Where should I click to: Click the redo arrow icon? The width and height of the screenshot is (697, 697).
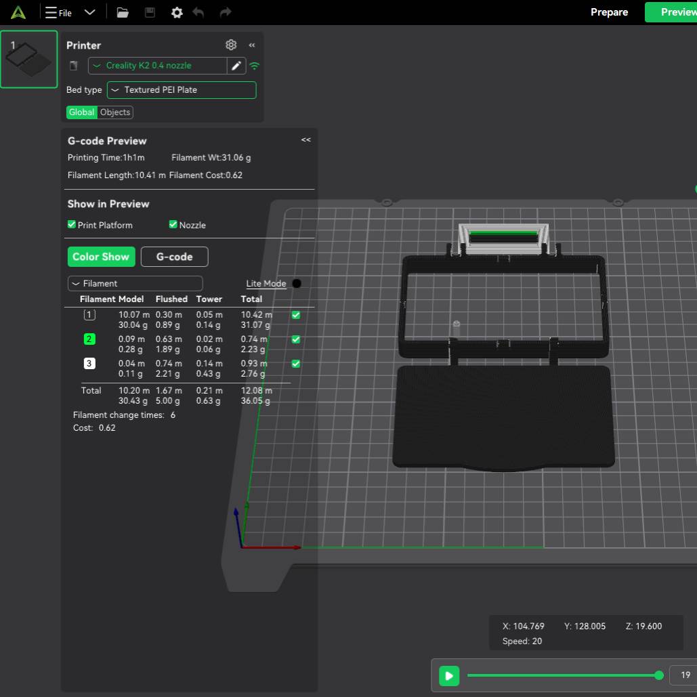click(226, 12)
